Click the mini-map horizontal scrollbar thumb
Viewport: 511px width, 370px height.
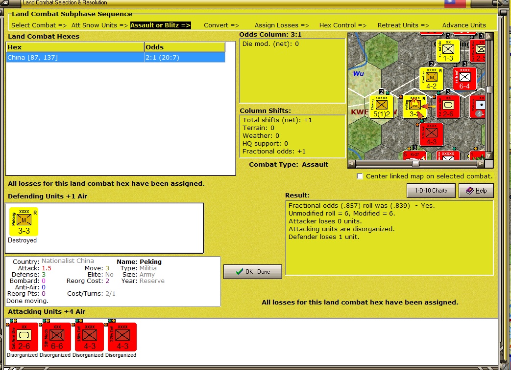pos(415,164)
